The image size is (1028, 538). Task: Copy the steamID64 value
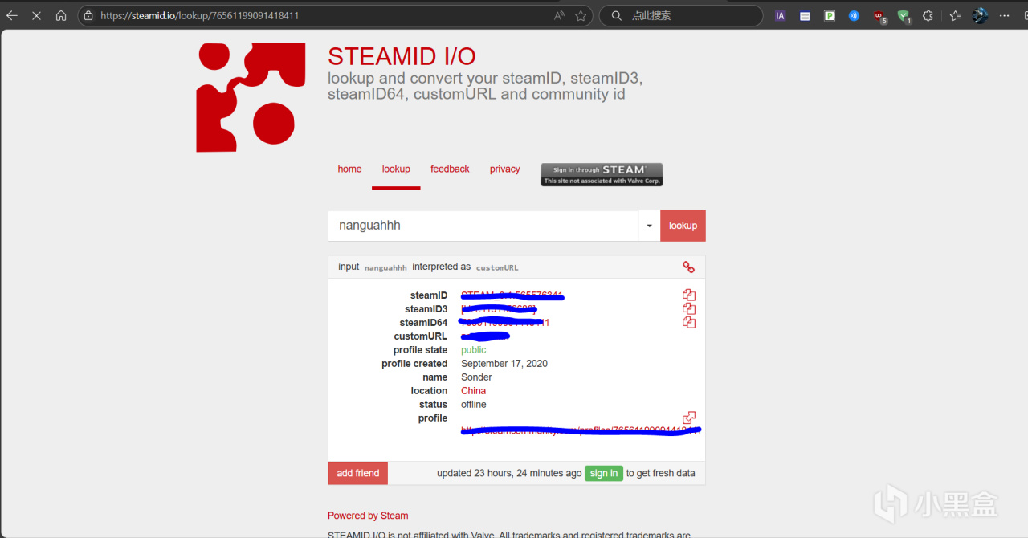688,322
